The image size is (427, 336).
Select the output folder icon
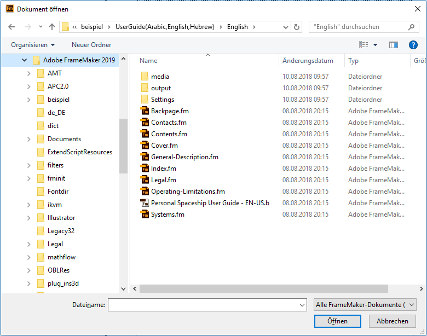point(145,88)
